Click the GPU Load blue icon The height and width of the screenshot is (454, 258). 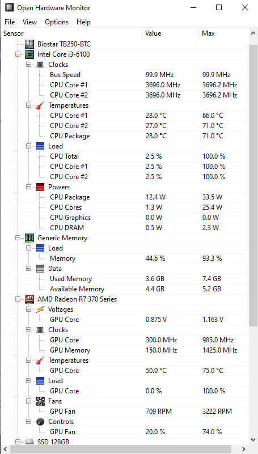pyautogui.click(x=40, y=381)
